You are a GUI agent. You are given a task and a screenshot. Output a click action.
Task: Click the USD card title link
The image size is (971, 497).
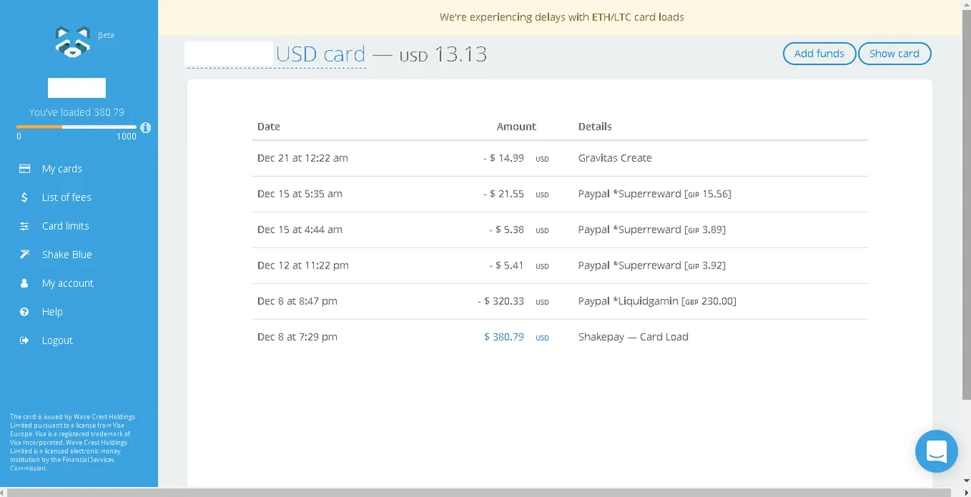320,54
